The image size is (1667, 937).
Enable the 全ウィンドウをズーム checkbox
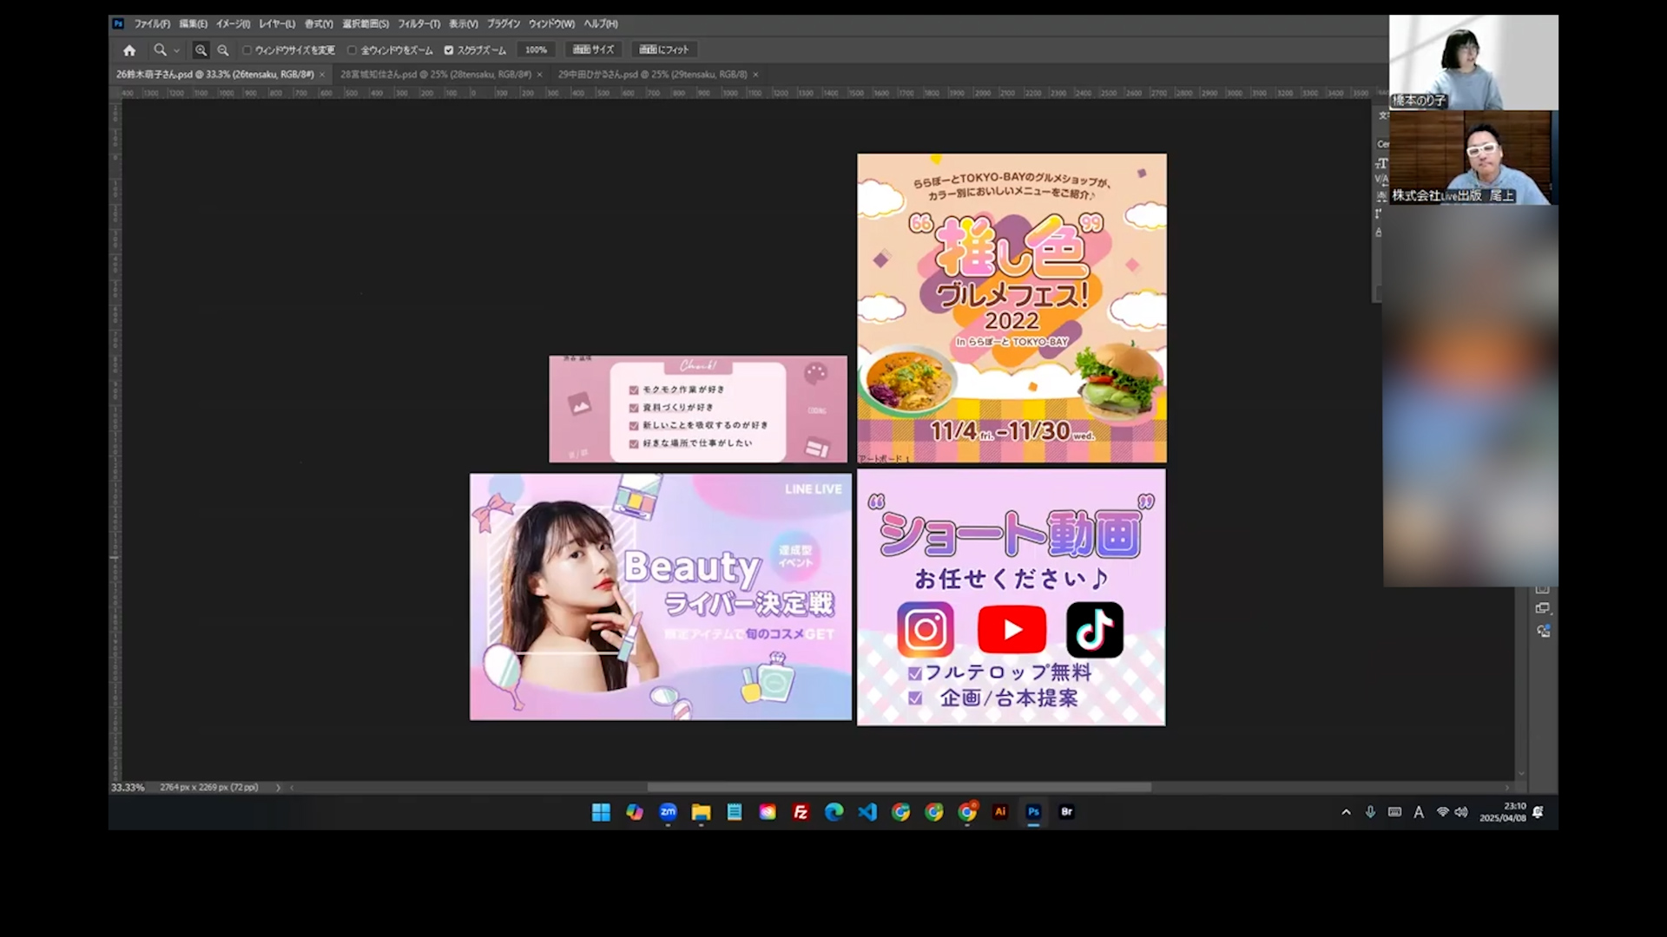tap(351, 50)
